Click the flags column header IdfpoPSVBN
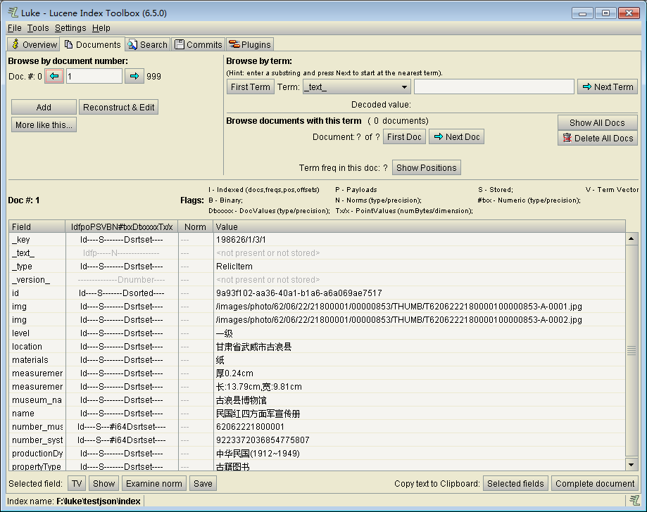This screenshot has height=512, width=647. pos(122,226)
